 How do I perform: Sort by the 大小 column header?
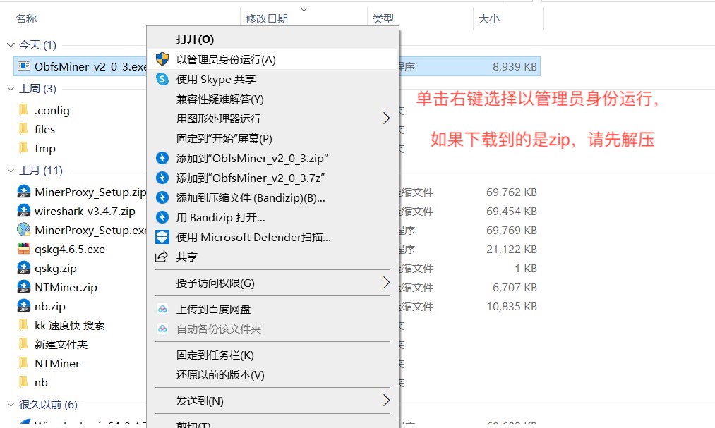pyautogui.click(x=488, y=18)
